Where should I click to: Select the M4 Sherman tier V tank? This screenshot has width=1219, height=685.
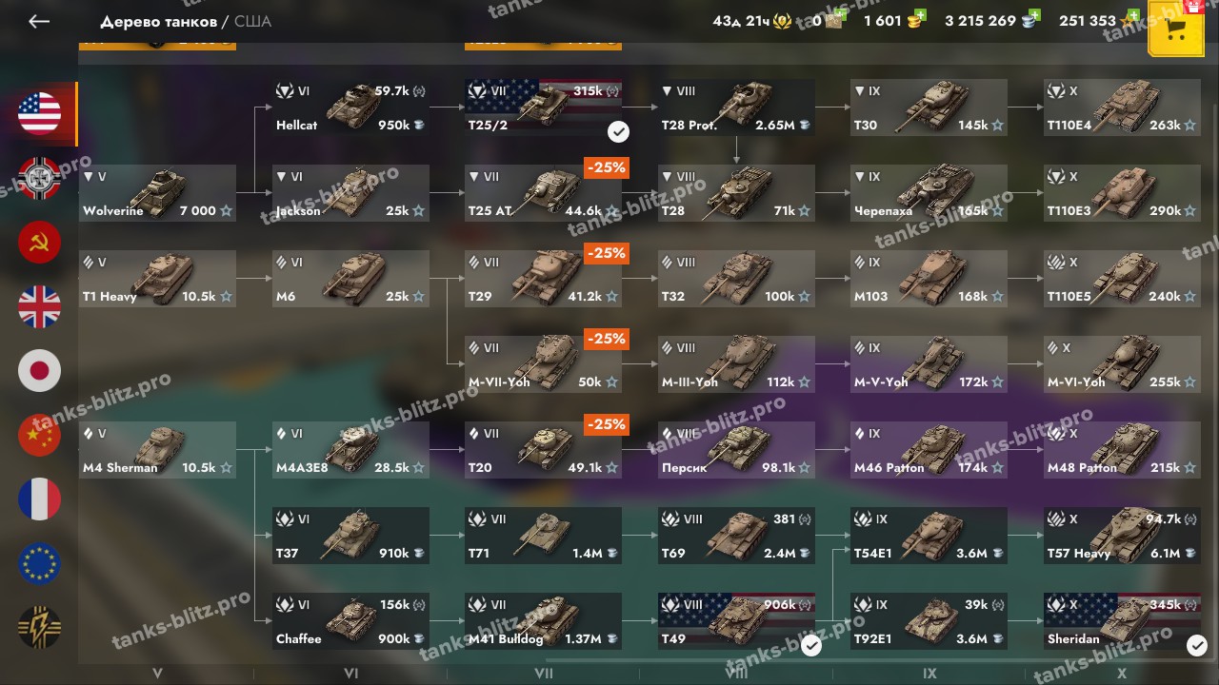pos(157,450)
